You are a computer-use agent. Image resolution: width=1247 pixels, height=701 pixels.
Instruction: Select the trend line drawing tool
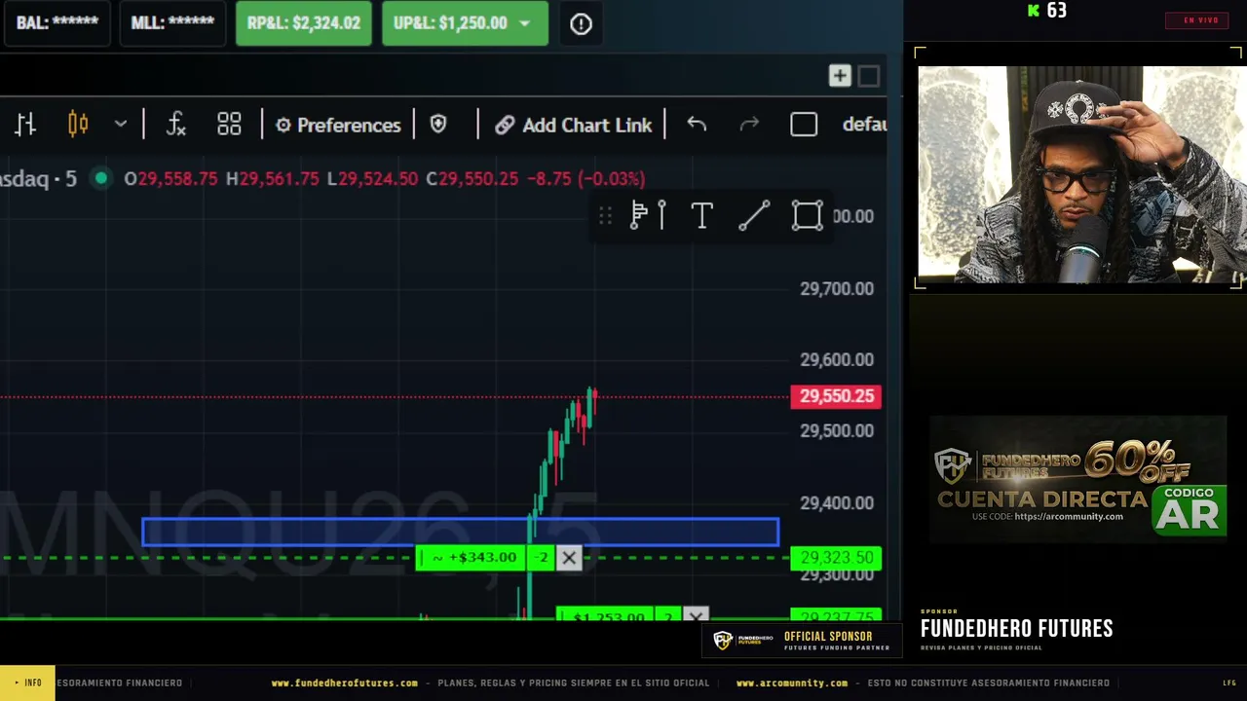tap(754, 215)
